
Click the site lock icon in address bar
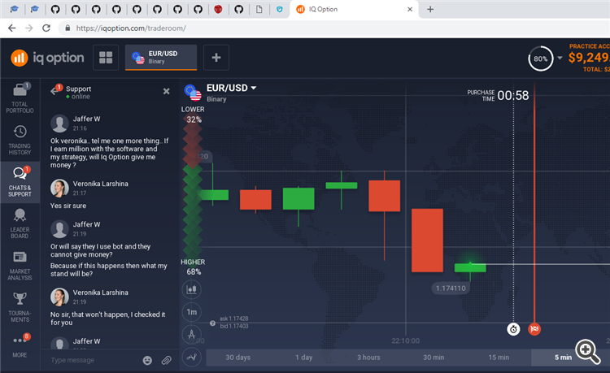(x=68, y=28)
